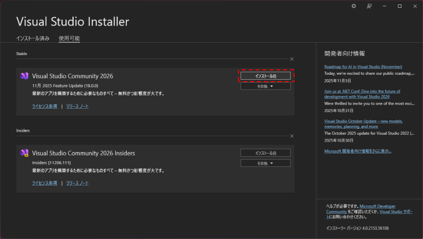Open Roadmap for AI in Visual Studio article
This screenshot has width=423, height=239.
pyautogui.click(x=363, y=66)
